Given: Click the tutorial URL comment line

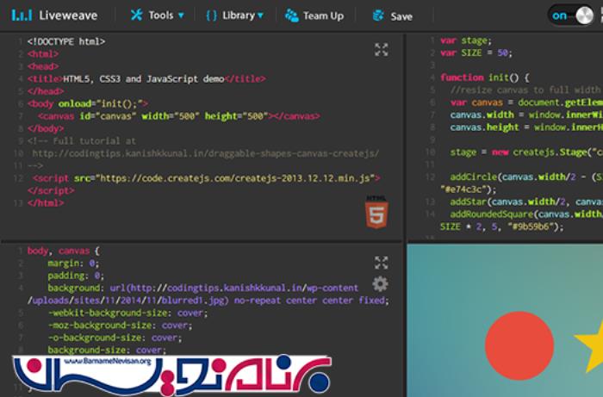Looking at the screenshot, I should pyautogui.click(x=206, y=153).
